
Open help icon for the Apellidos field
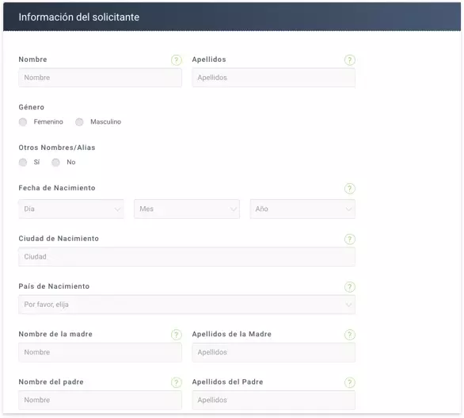point(349,60)
